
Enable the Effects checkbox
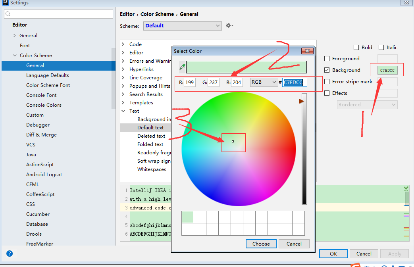click(x=327, y=93)
